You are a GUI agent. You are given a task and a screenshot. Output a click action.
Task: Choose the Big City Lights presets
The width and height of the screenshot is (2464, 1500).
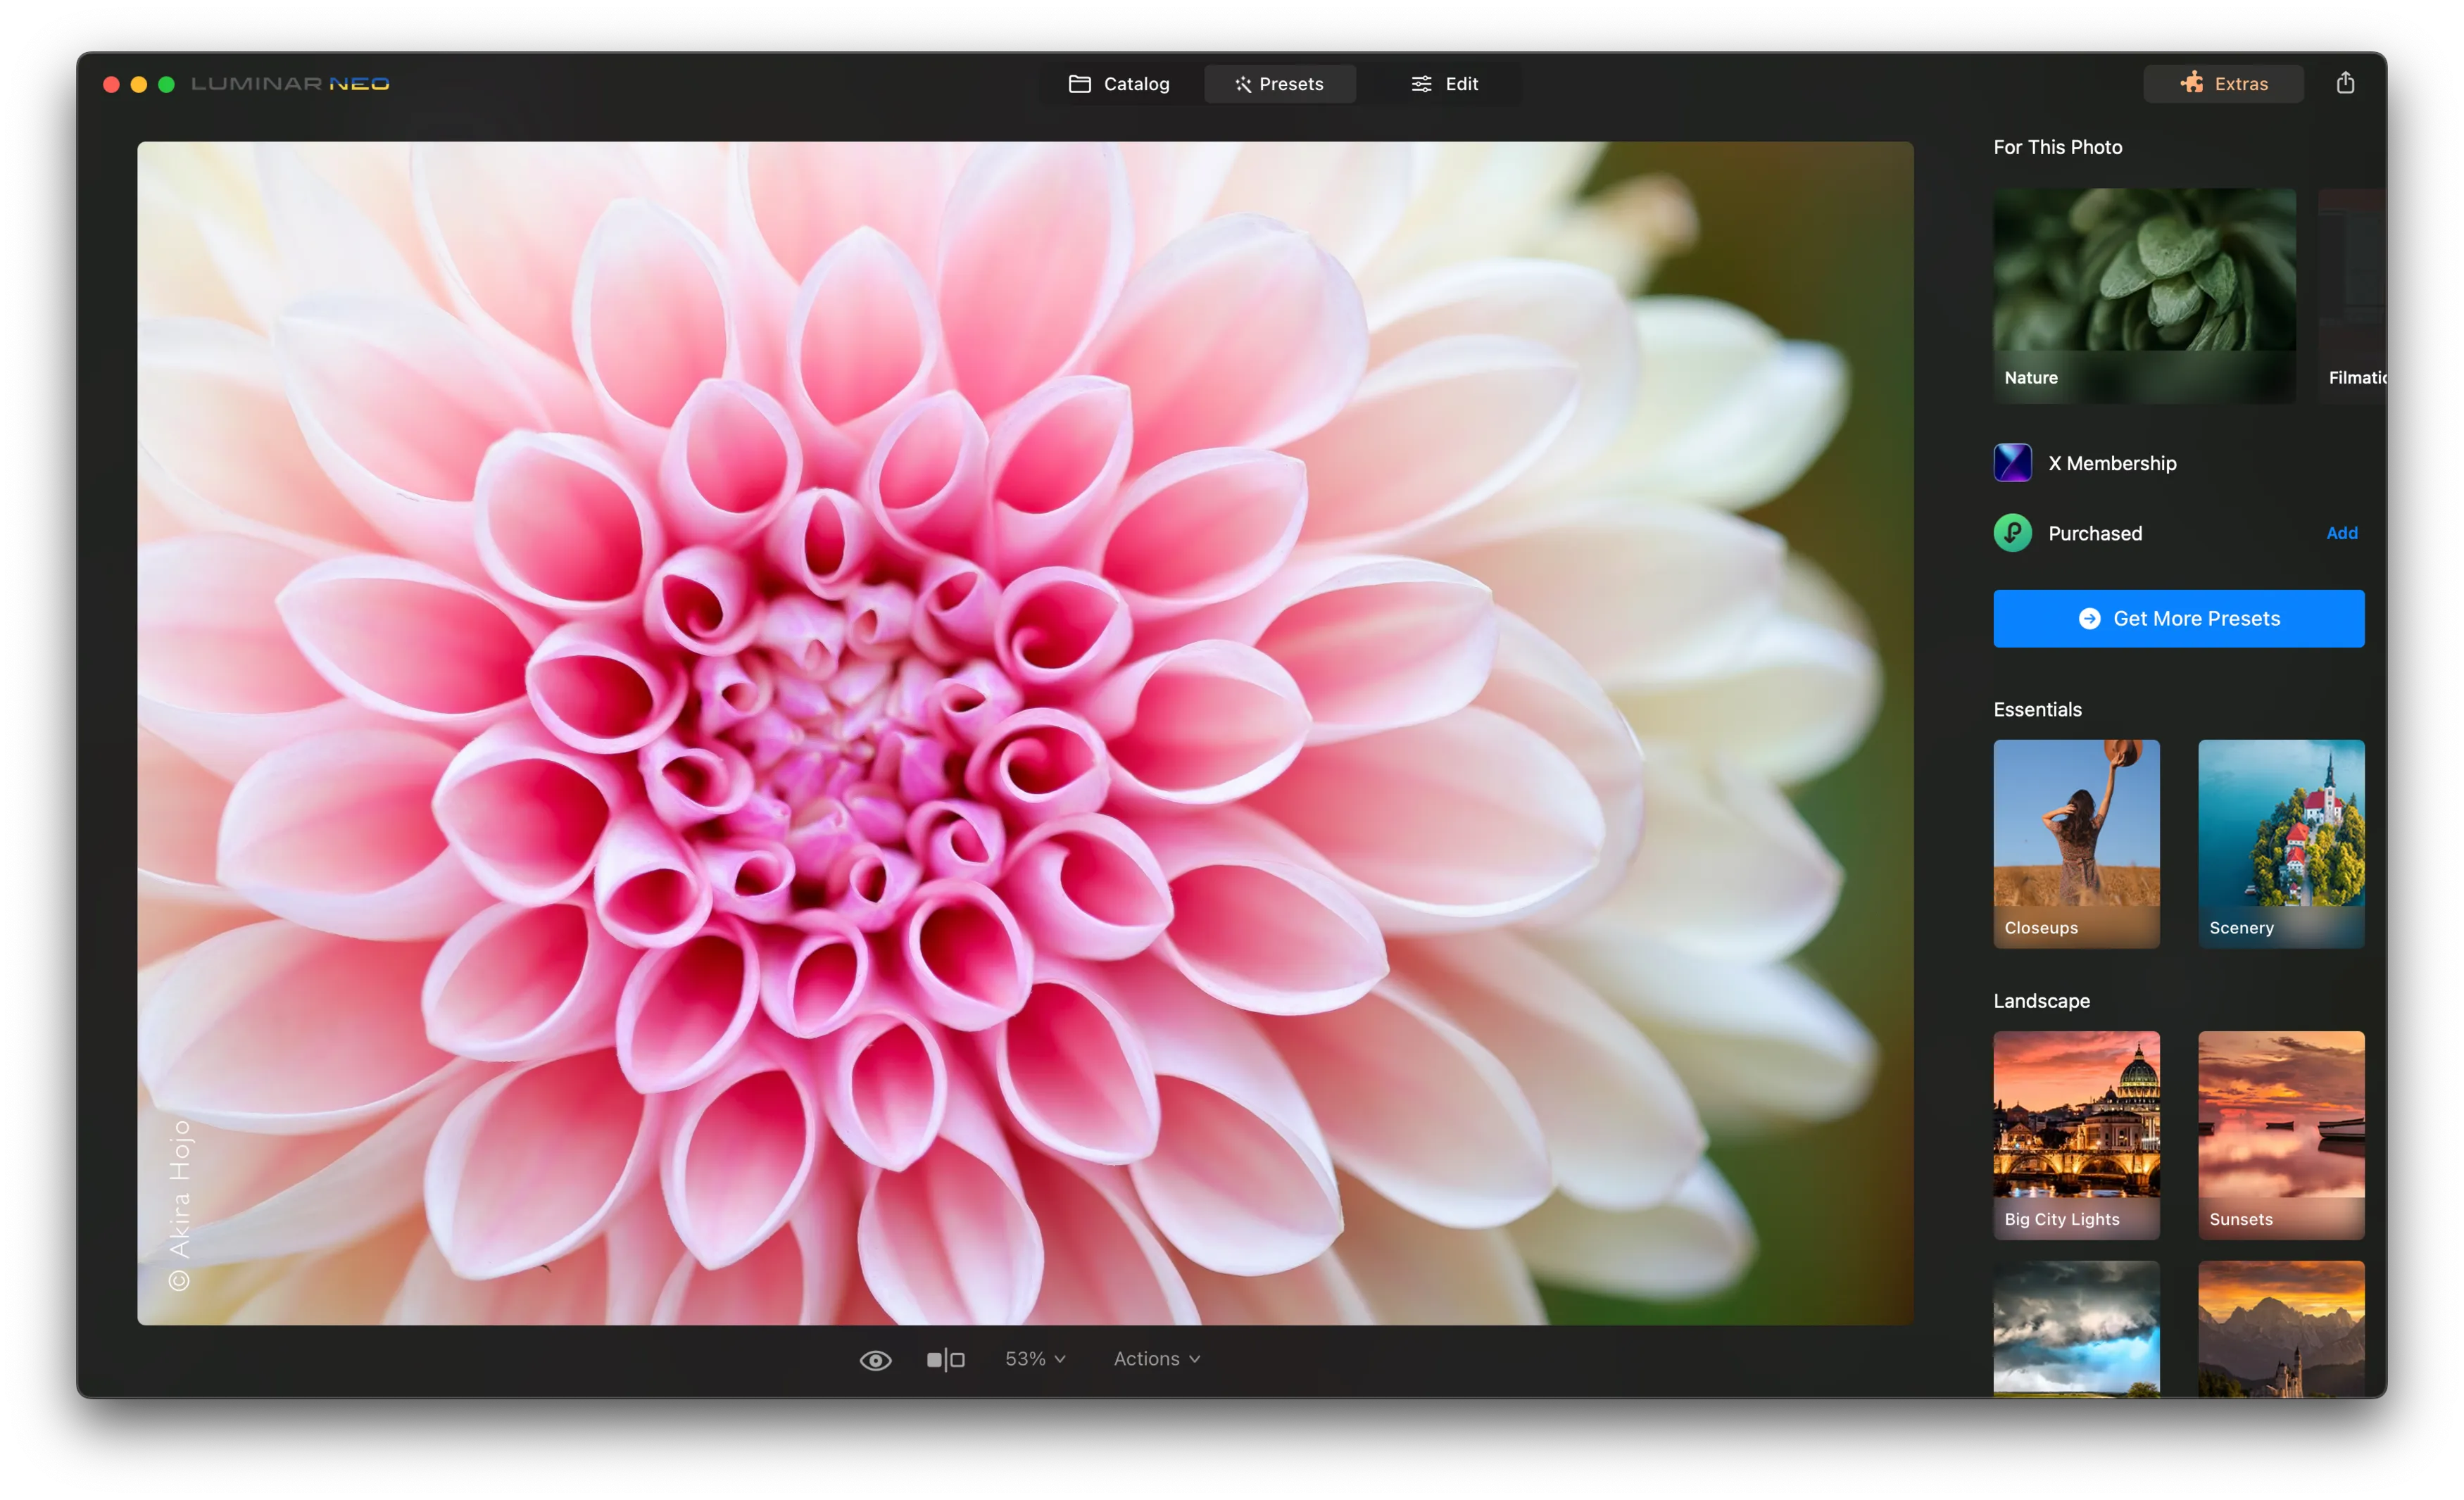(x=2076, y=1134)
